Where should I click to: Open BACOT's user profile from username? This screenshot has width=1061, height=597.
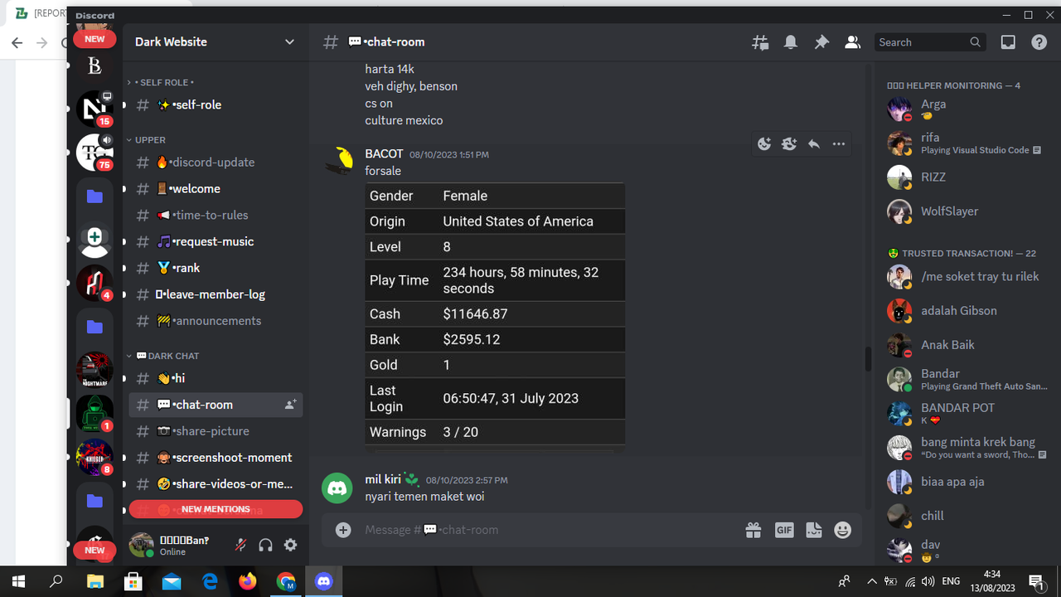pyautogui.click(x=384, y=154)
